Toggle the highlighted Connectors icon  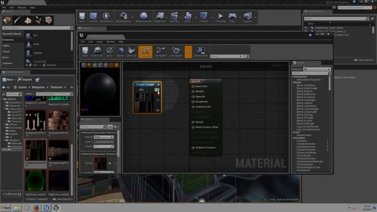pos(145,52)
